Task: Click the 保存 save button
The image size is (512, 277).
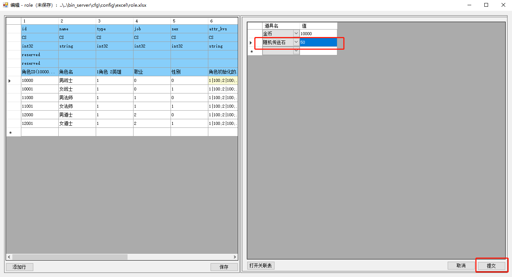Action: pyautogui.click(x=224, y=267)
